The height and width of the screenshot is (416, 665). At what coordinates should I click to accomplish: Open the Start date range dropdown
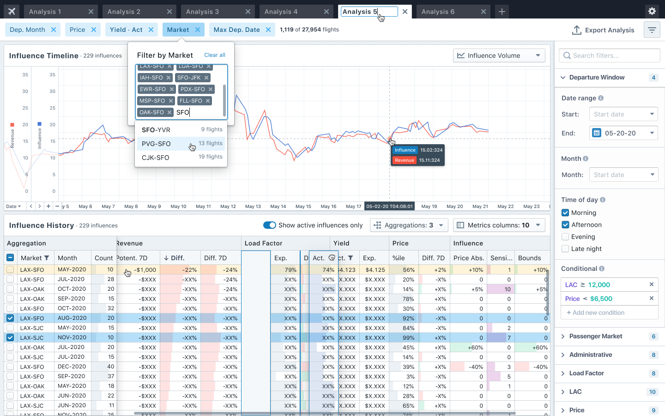point(623,114)
